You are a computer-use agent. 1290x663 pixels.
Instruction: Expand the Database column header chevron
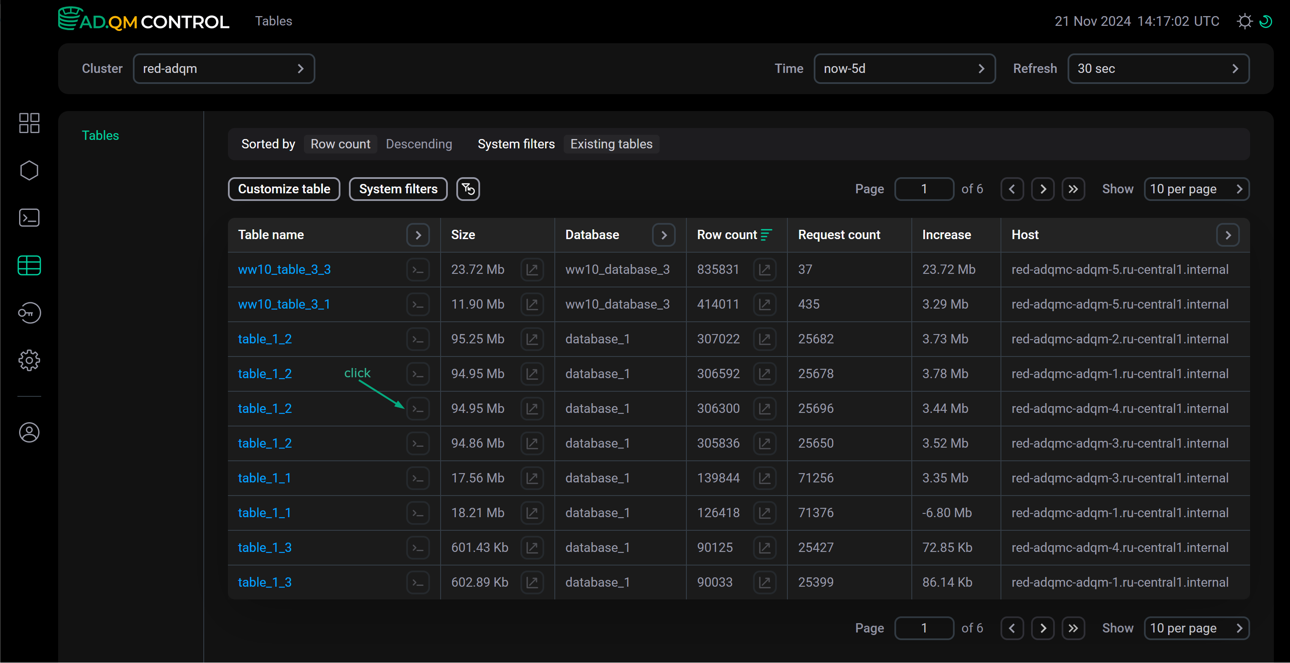[x=663, y=234]
